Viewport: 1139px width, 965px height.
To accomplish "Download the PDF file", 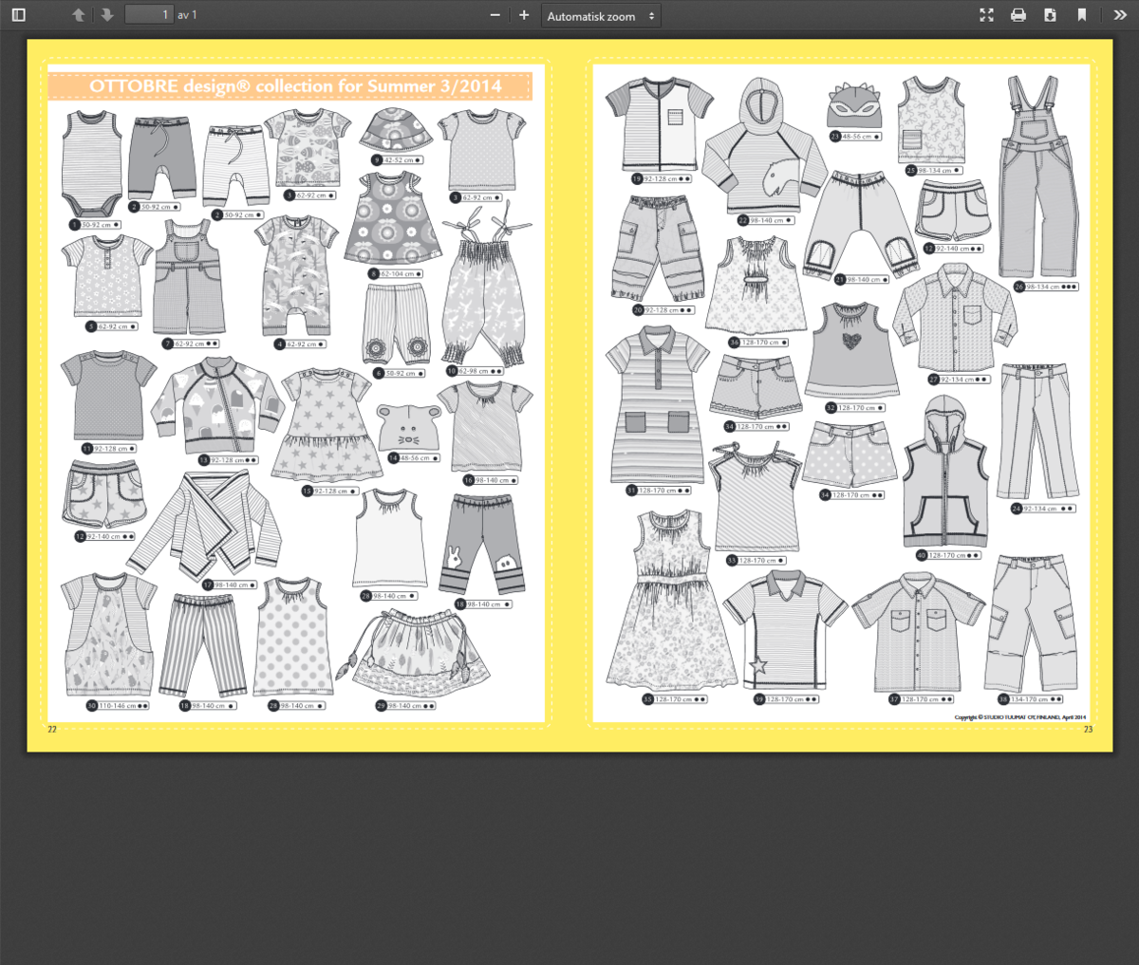I will [x=1050, y=15].
